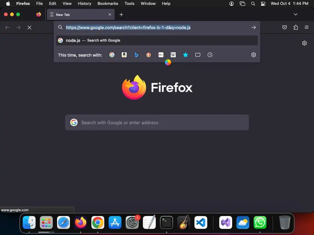Open Spotlight search in the menu bar
The image size is (314, 235).
253,4
